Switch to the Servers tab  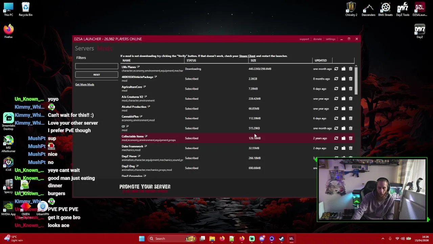pos(84,48)
